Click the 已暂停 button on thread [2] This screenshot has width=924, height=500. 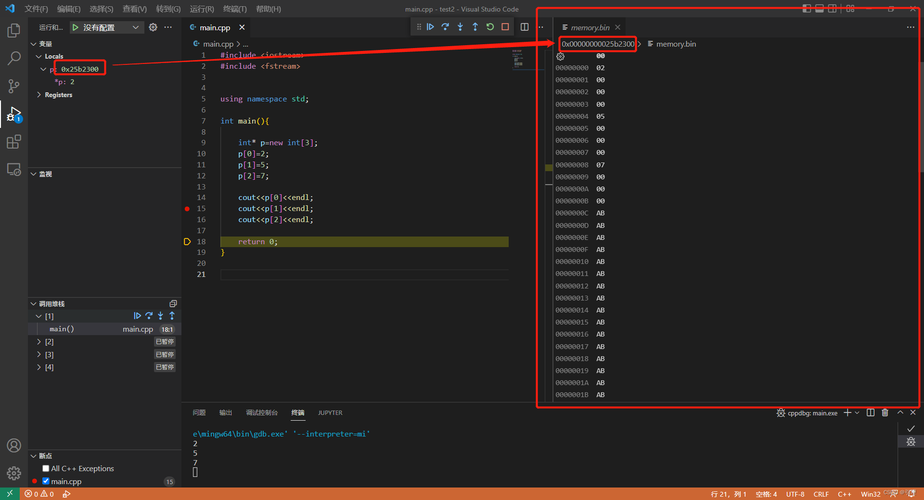click(165, 341)
